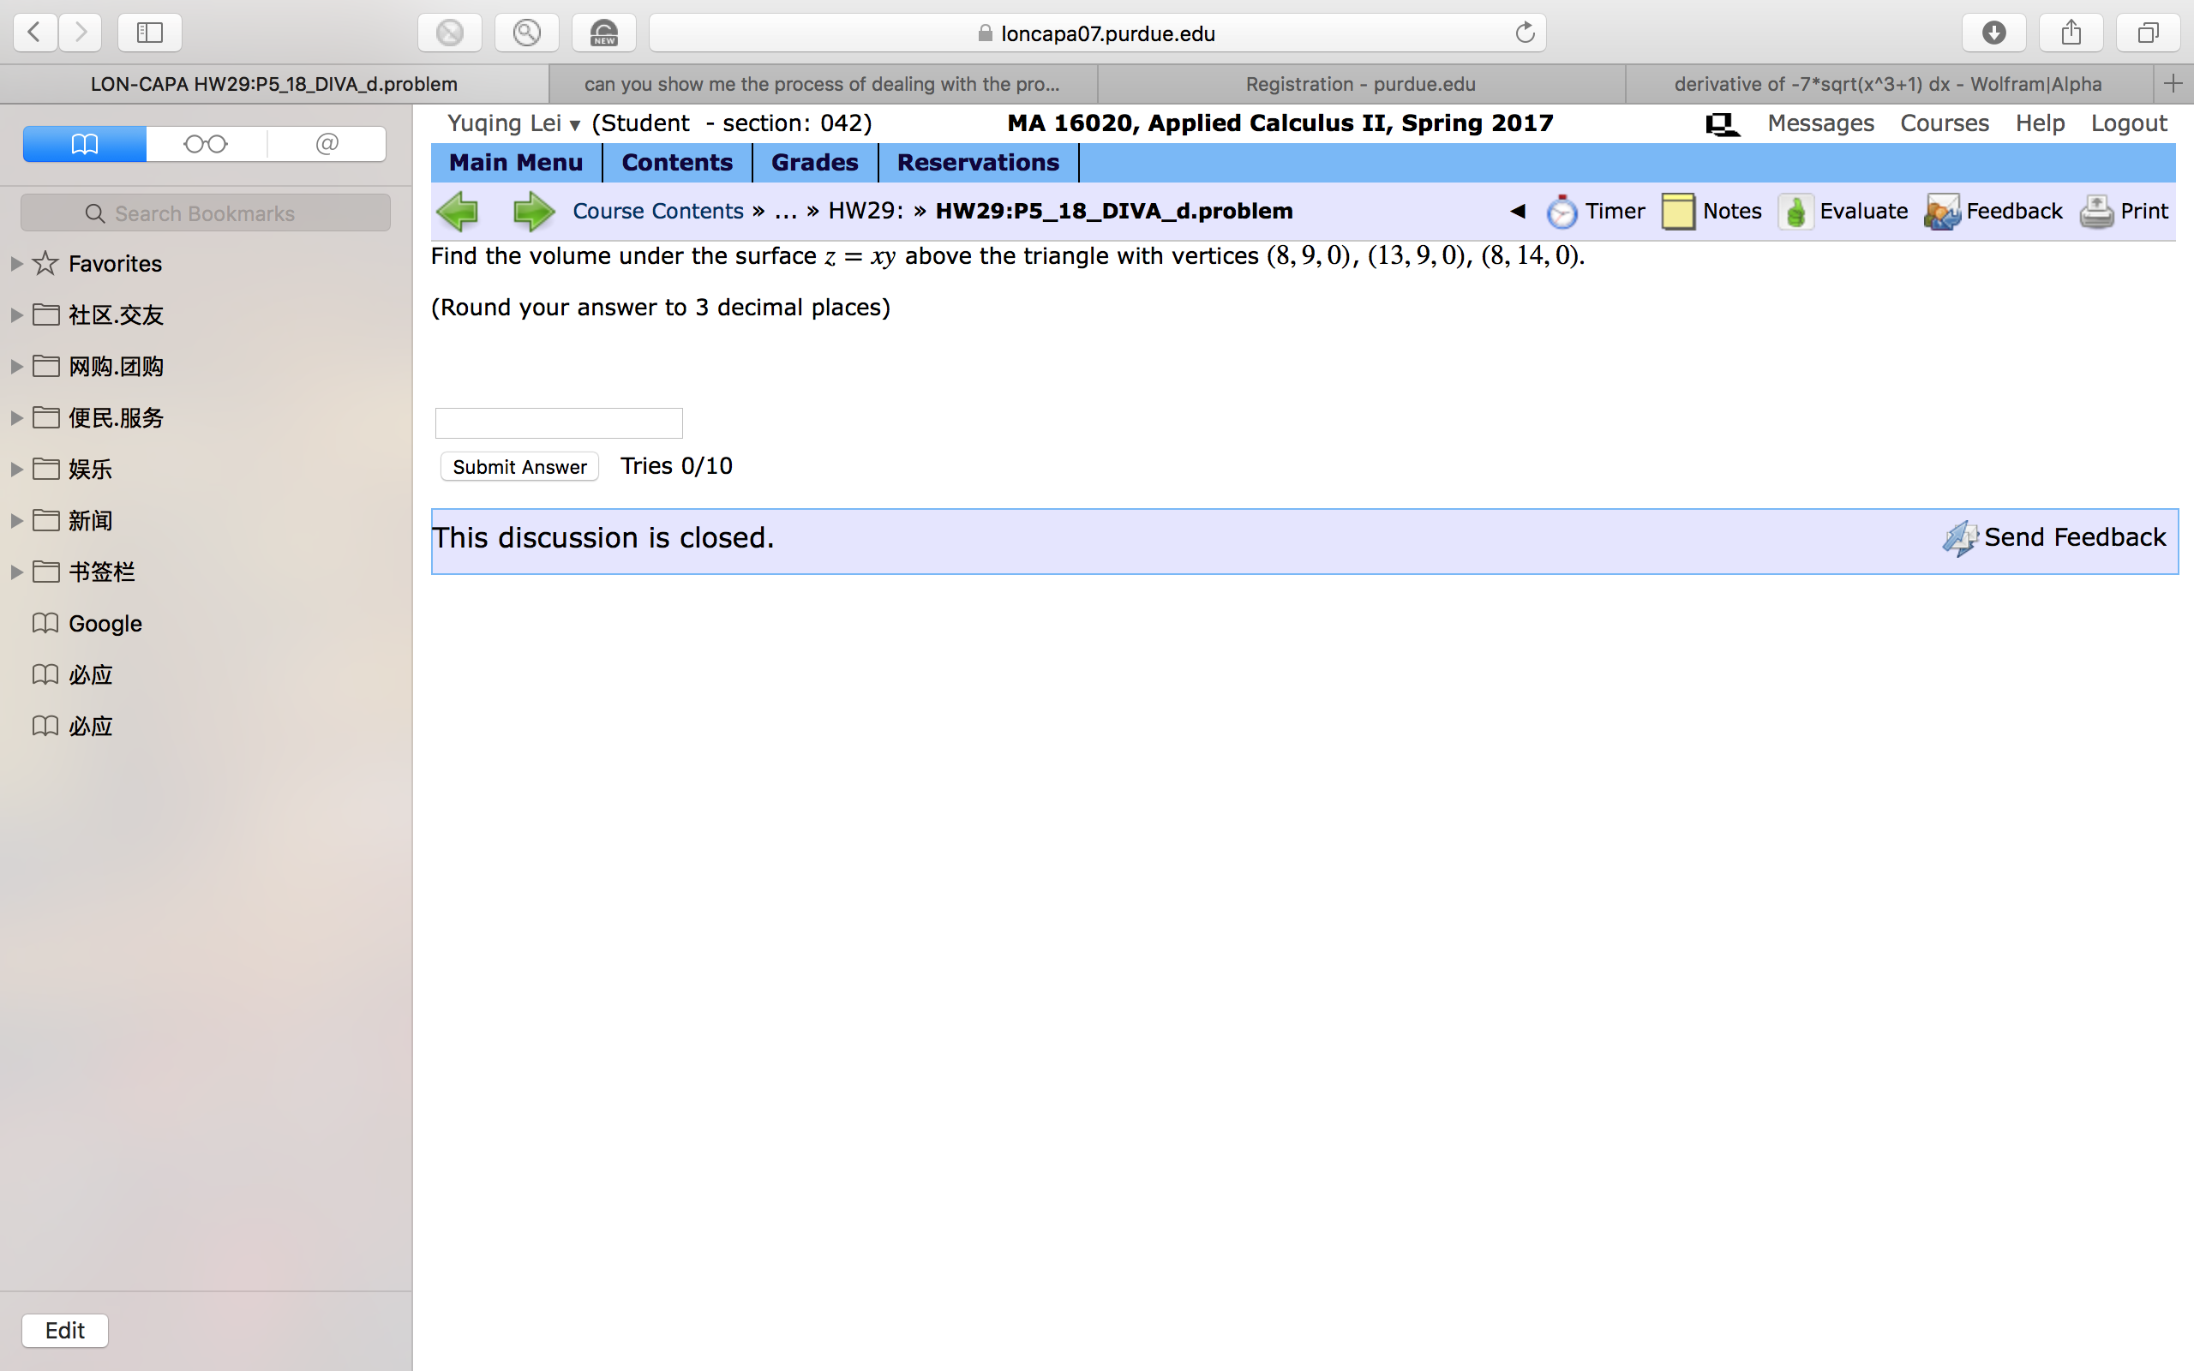The image size is (2194, 1371).
Task: Switch to the Registration purdue.edu tab
Action: click(1360, 83)
